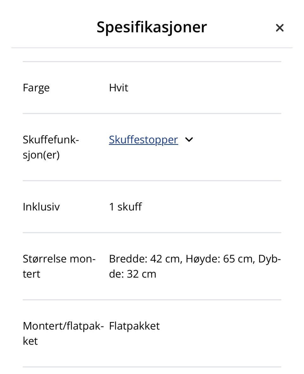The image size is (304, 374).
Task: Click the Skuffefunksjon(er) label
Action: [51, 147]
